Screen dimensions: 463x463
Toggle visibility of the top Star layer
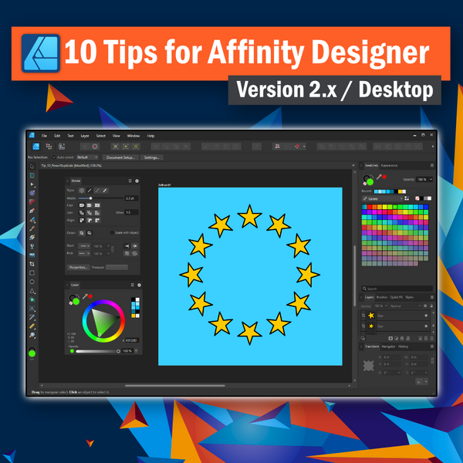426,316
